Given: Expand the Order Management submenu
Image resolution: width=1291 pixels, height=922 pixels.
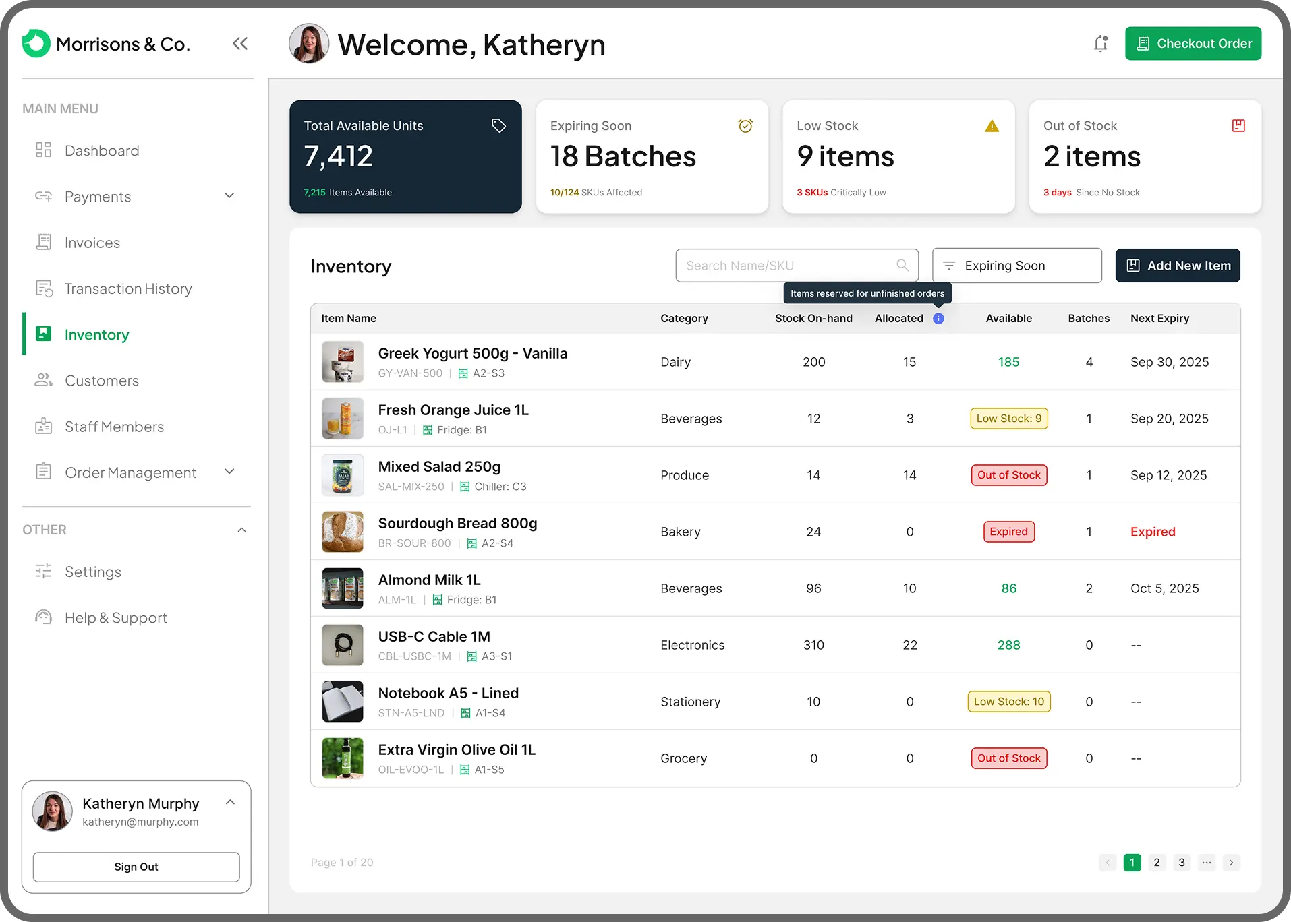Looking at the screenshot, I should click(x=229, y=472).
